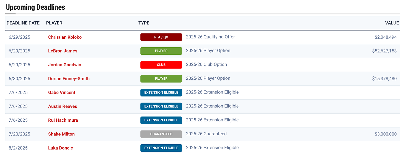
Task: Open Dorian Finney-Smith player link
Action: [x=69, y=79]
